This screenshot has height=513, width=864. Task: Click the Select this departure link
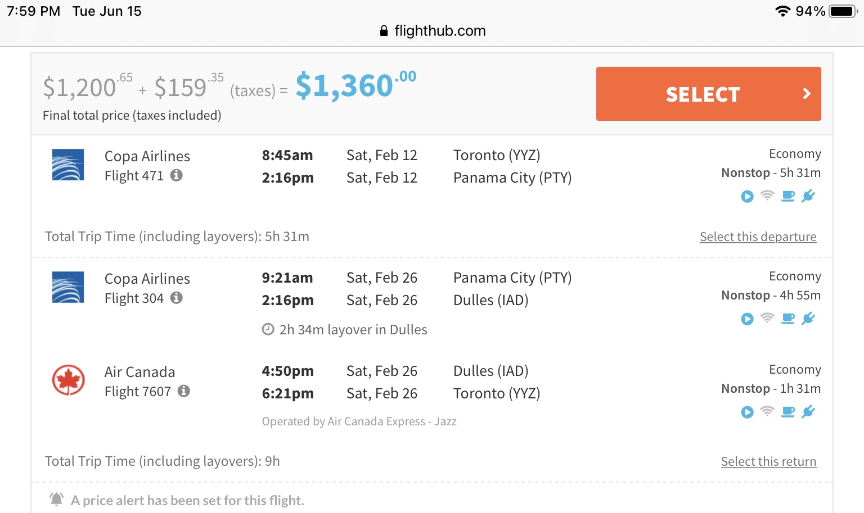coord(758,237)
